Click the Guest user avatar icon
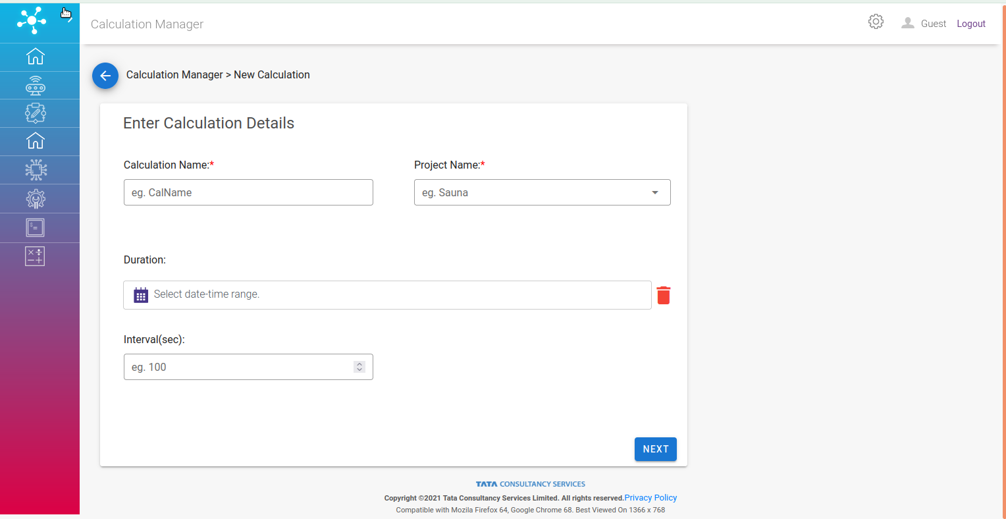Screen dimensions: 1006x519 [x=908, y=23]
